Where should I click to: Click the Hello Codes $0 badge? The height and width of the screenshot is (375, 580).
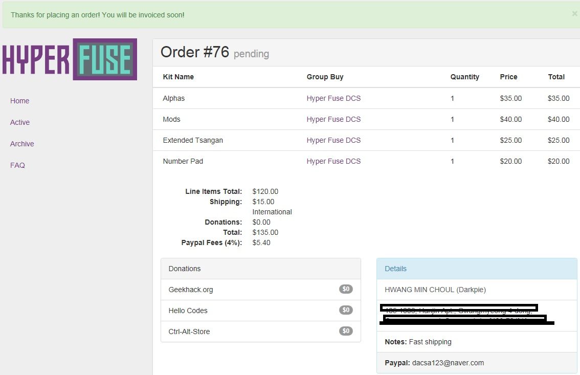(346, 310)
